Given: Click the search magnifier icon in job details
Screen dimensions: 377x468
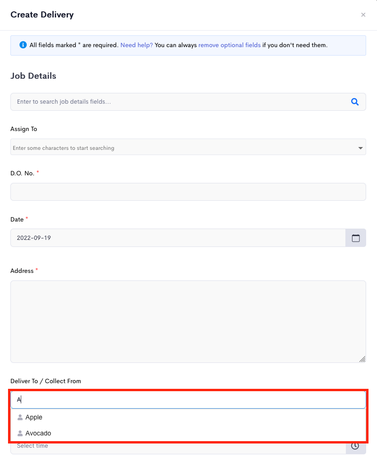Looking at the screenshot, I should click(355, 102).
